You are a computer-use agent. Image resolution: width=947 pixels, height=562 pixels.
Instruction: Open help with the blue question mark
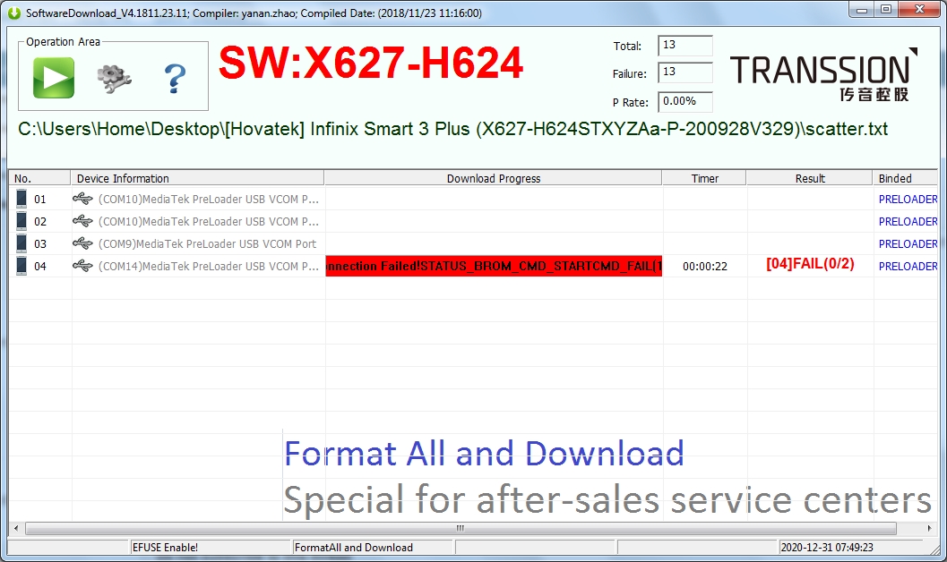pyautogui.click(x=175, y=79)
